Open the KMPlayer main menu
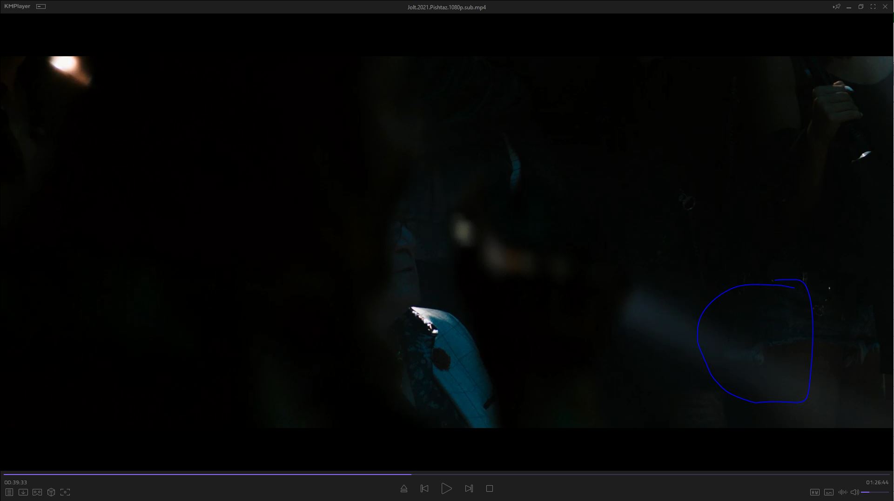 coord(17,7)
